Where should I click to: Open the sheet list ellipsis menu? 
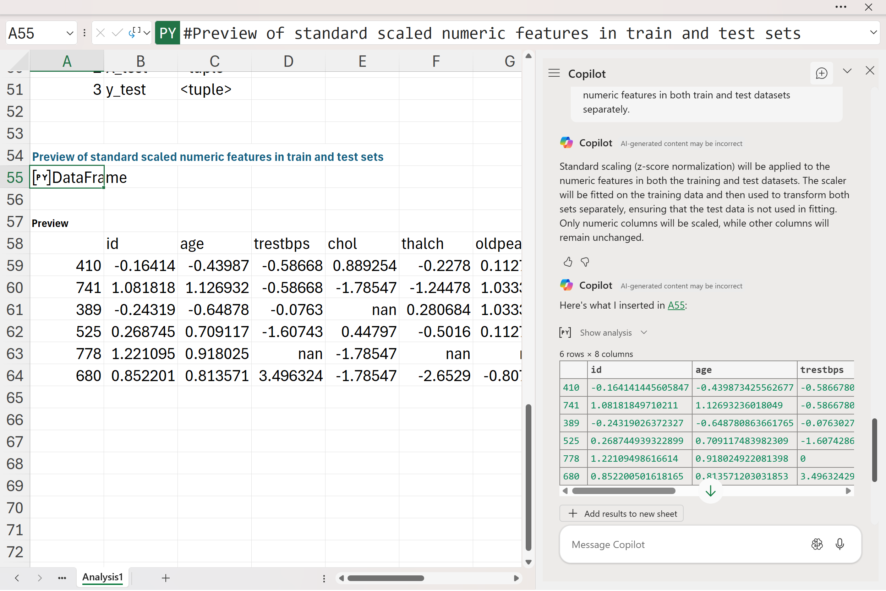point(62,578)
